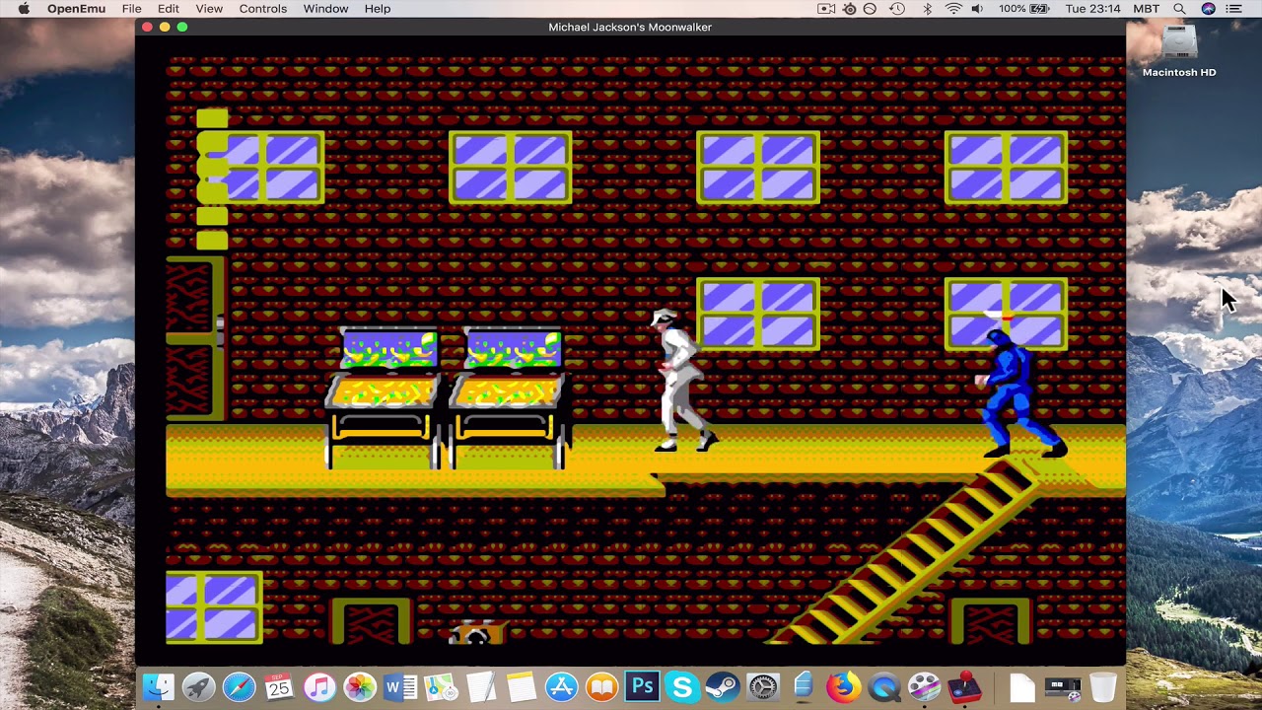Open iTunes music note icon
The image size is (1262, 710).
click(x=319, y=687)
